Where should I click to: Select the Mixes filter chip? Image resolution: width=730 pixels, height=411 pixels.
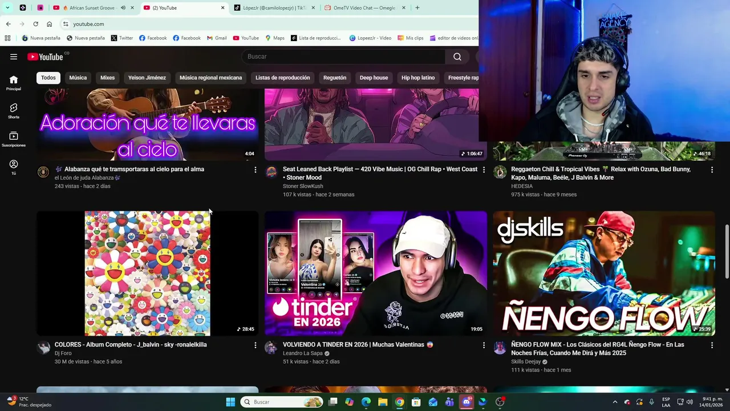[108, 78]
